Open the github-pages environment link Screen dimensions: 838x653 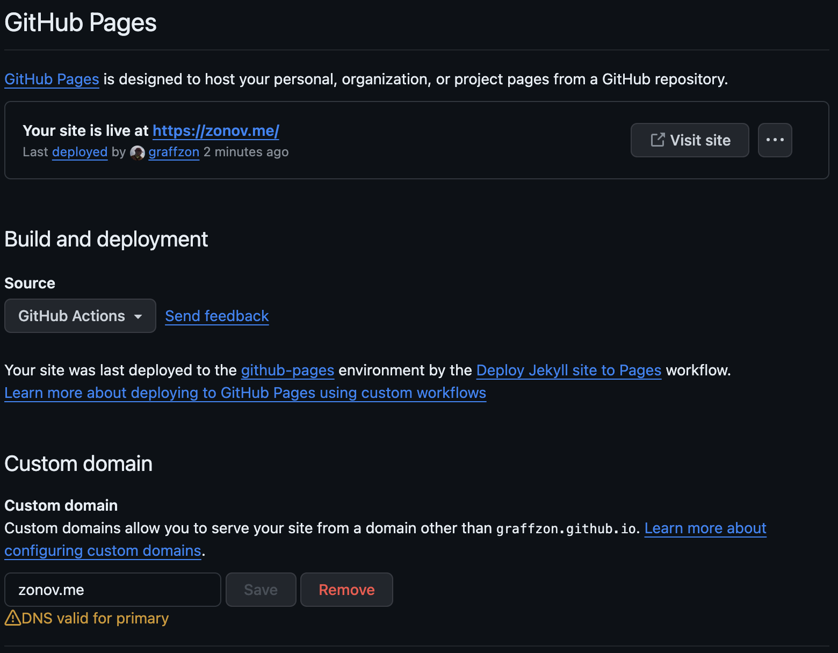pyautogui.click(x=287, y=371)
